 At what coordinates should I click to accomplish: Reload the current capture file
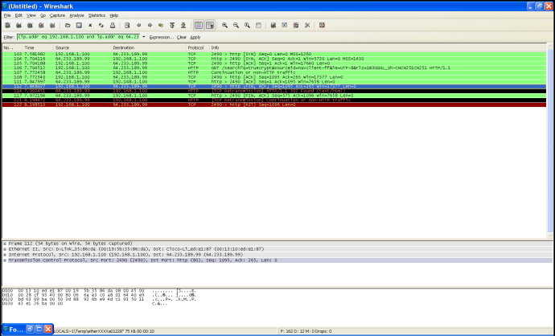(x=101, y=26)
